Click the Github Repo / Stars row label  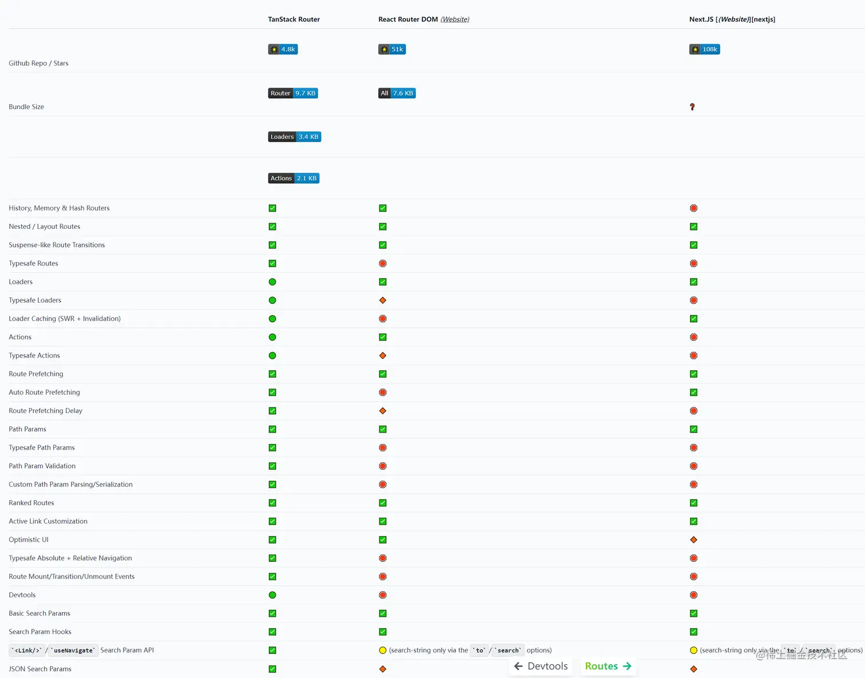[38, 64]
